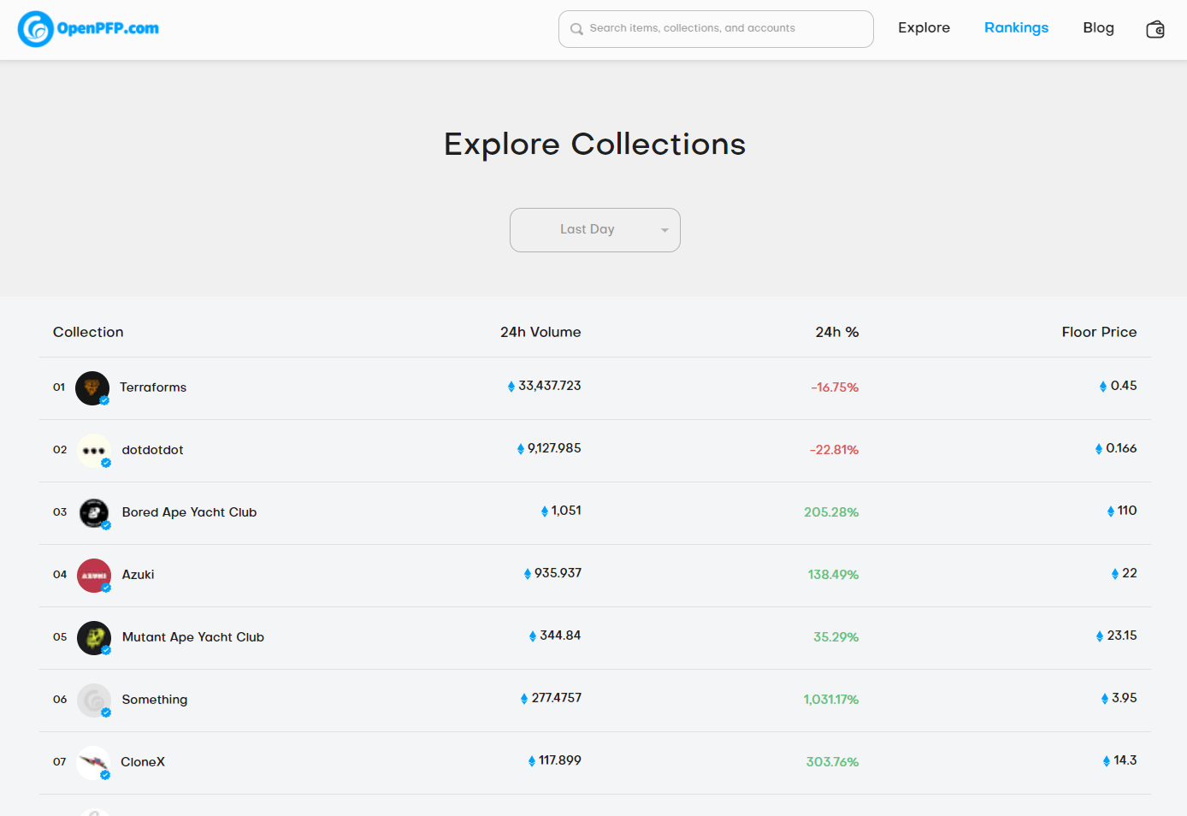Click the Terraforms collection avatar
Viewport: 1187px width, 816px height.
[x=92, y=388]
